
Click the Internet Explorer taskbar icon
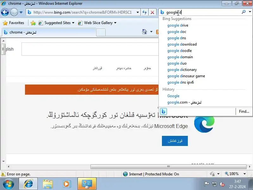click(x=28, y=184)
